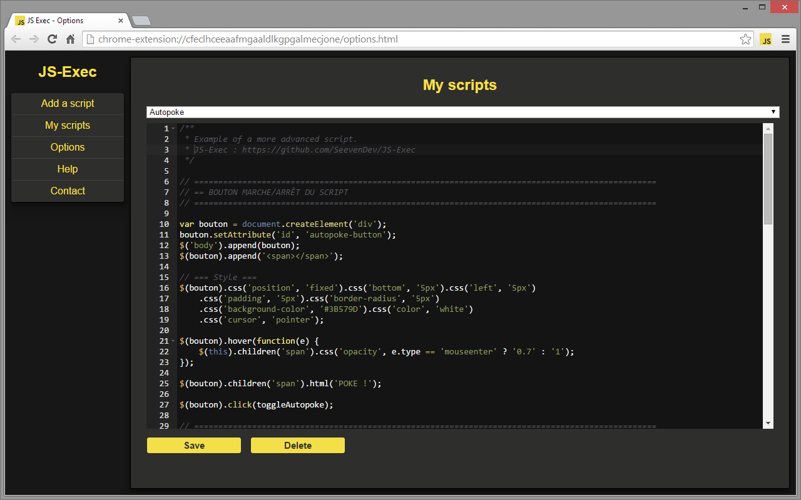Open a new browser tab
The width and height of the screenshot is (801, 500).
tap(142, 21)
